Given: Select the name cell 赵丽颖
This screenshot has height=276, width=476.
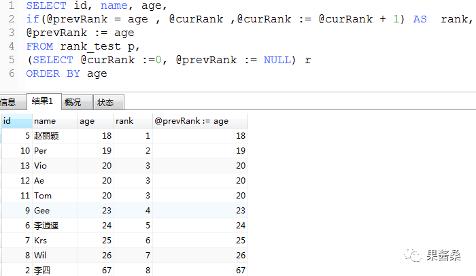Looking at the screenshot, I should pyautogui.click(x=55, y=136).
